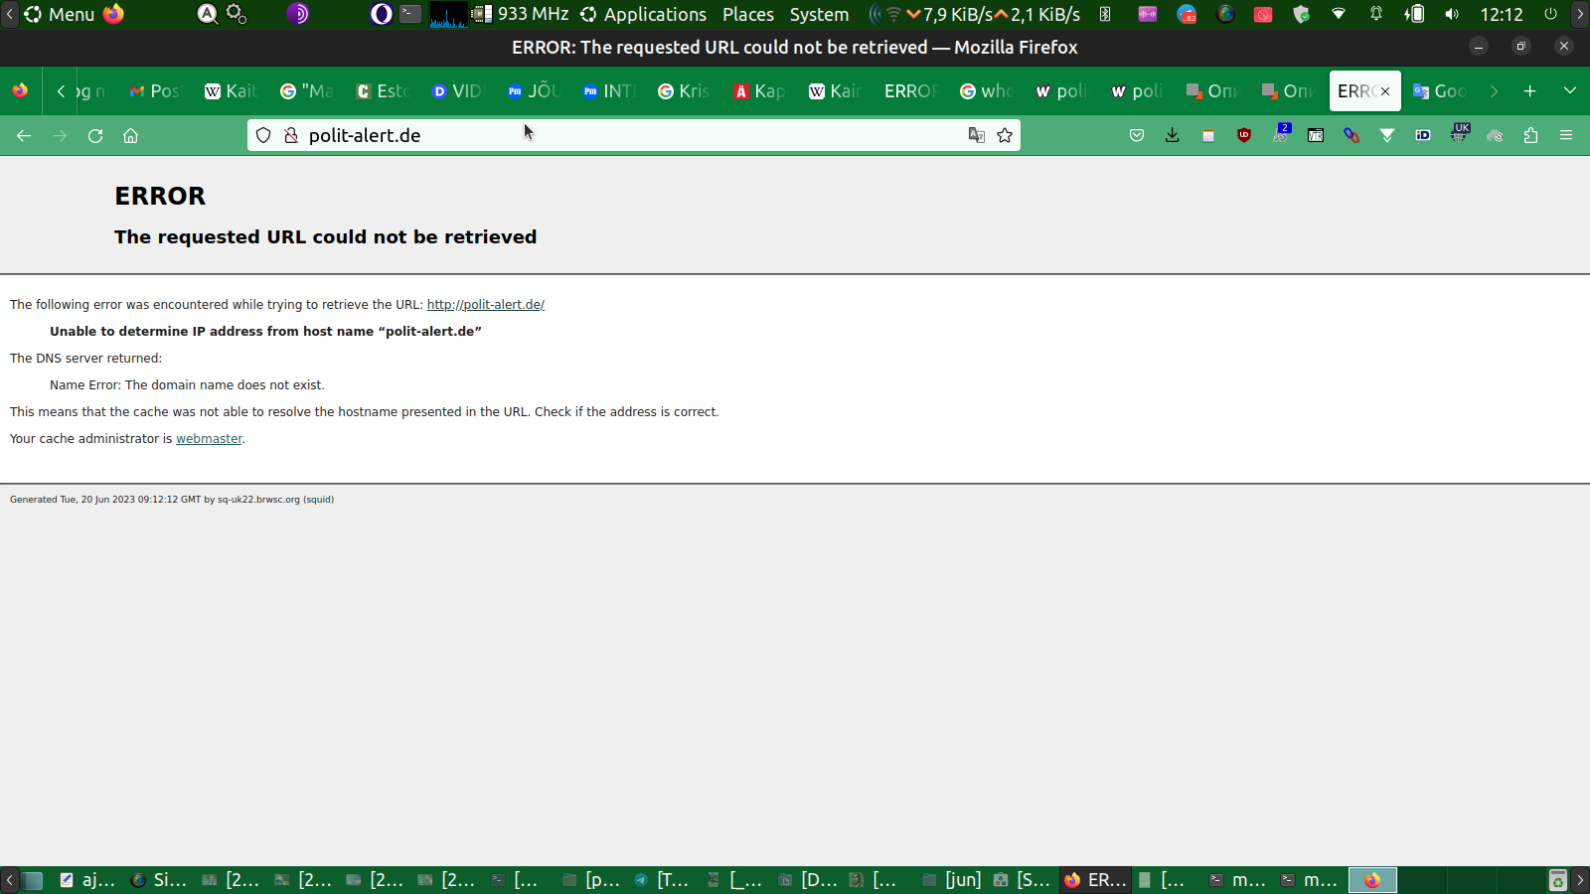Image resolution: width=1590 pixels, height=894 pixels.
Task: Switch to the Wikipedia 'Kait' tab
Action: pos(233,91)
